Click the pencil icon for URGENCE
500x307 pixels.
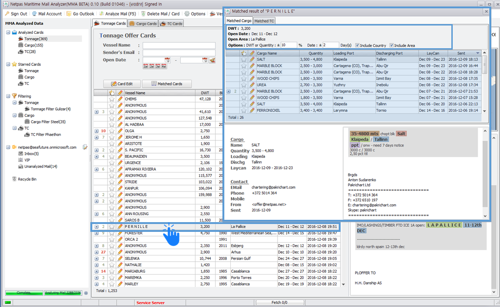[120, 163]
